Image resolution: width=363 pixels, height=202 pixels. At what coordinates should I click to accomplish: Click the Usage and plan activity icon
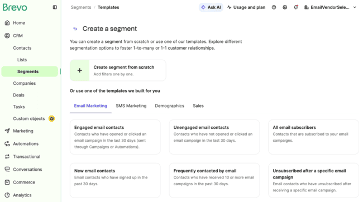(229, 7)
